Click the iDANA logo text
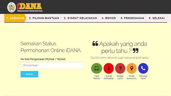The height and width of the screenshot is (96, 171). pos(29,6)
